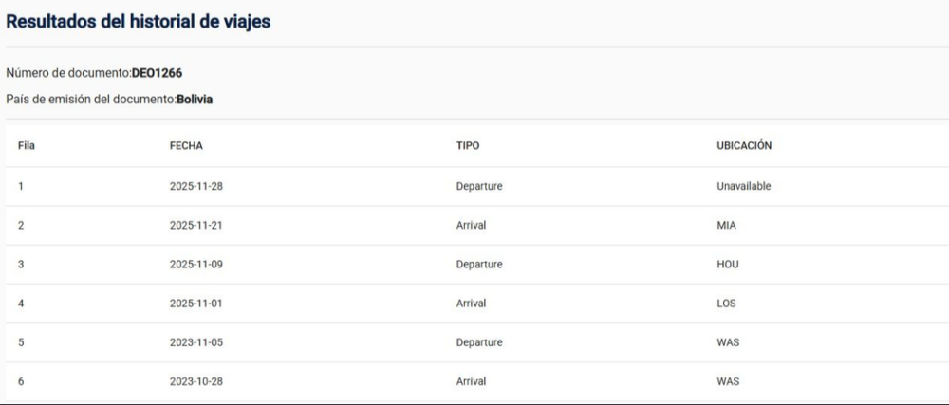The width and height of the screenshot is (949, 405).
Task: Select the LOS location cell
Action: 727,304
